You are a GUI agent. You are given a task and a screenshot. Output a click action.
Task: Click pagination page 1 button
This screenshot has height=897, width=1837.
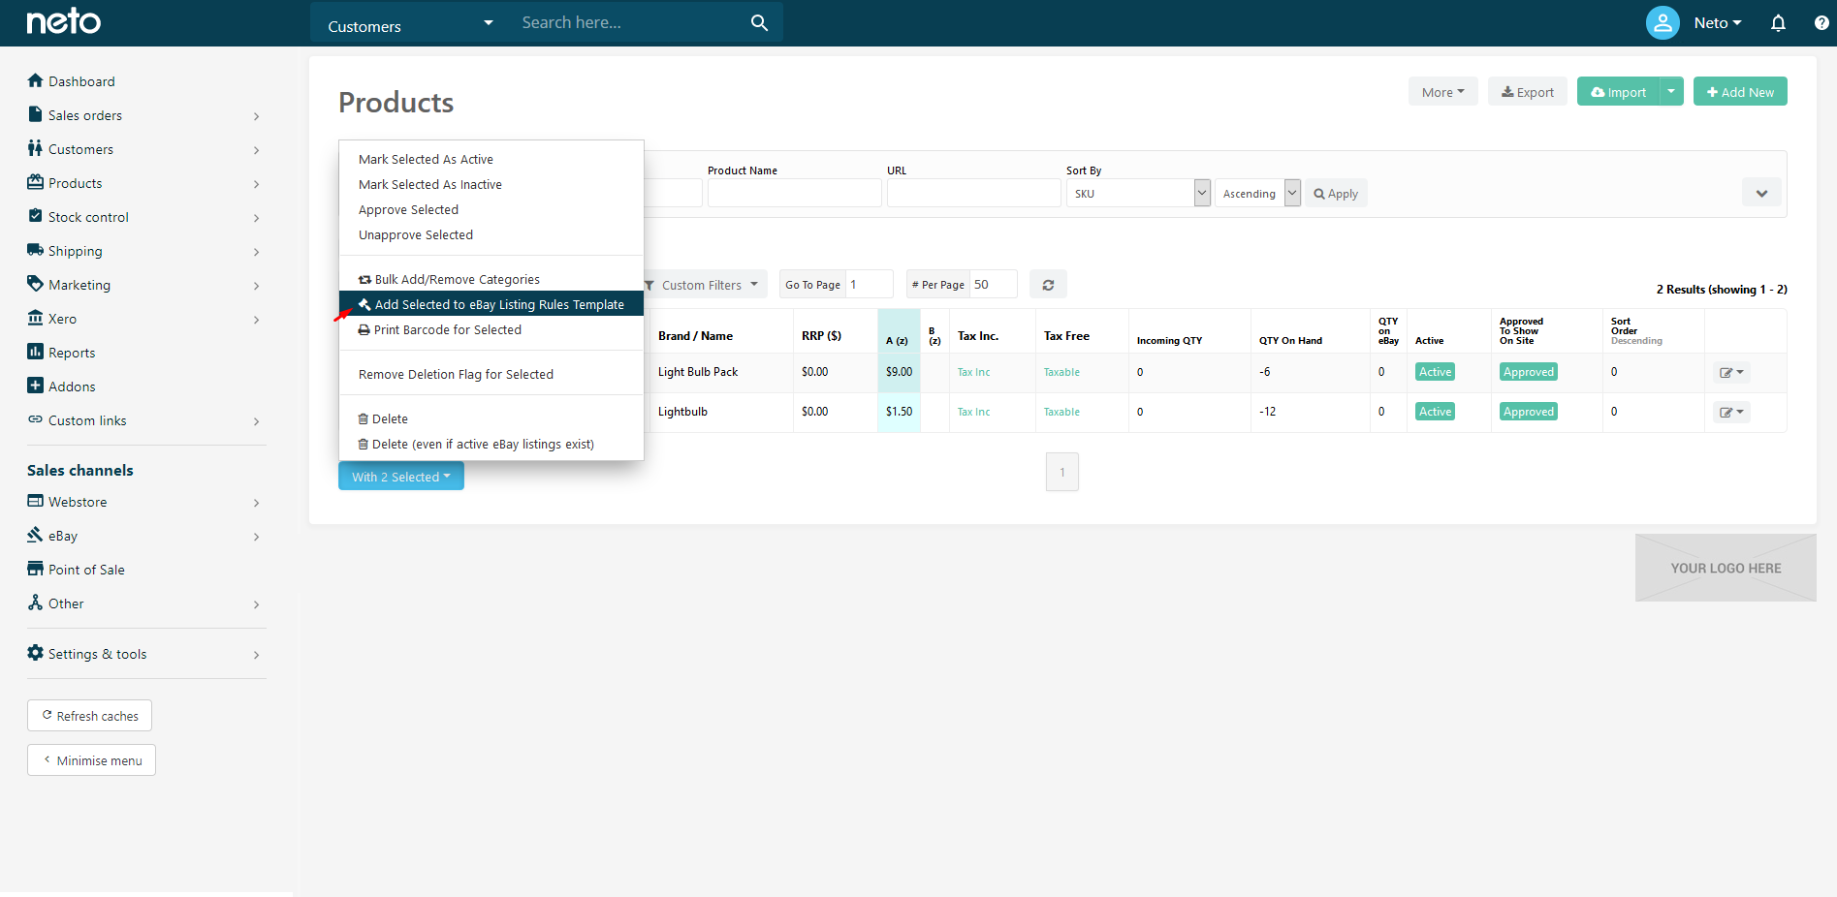pos(1062,472)
